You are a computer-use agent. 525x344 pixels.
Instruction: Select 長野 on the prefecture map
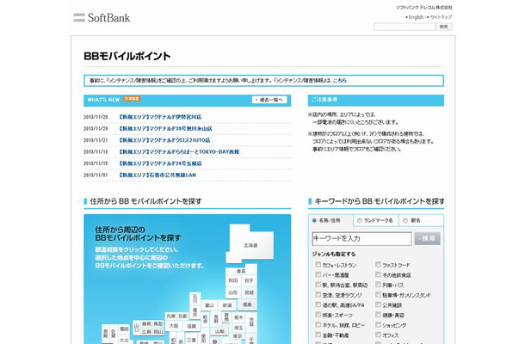tap(216, 318)
